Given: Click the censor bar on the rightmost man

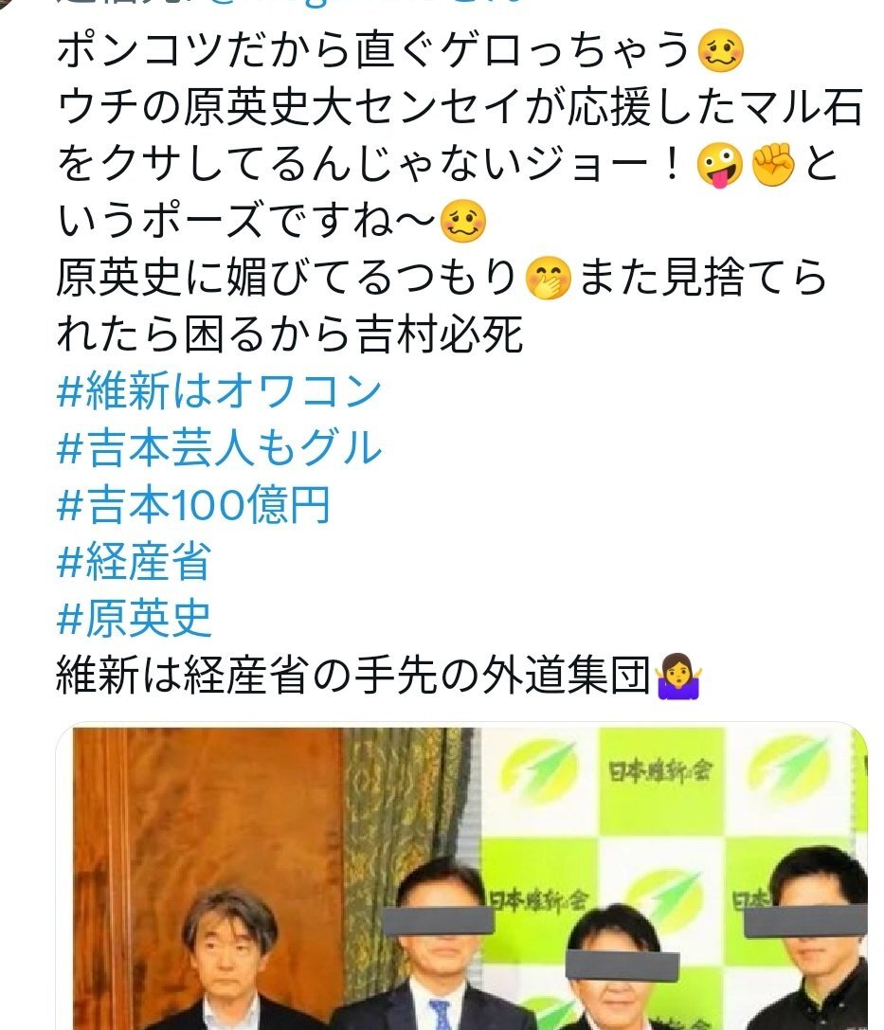Looking at the screenshot, I should pyautogui.click(x=806, y=921).
